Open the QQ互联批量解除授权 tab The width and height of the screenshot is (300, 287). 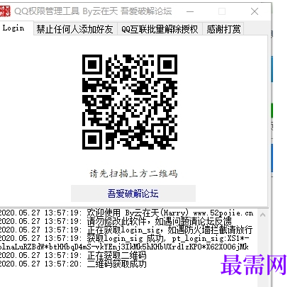point(160,29)
